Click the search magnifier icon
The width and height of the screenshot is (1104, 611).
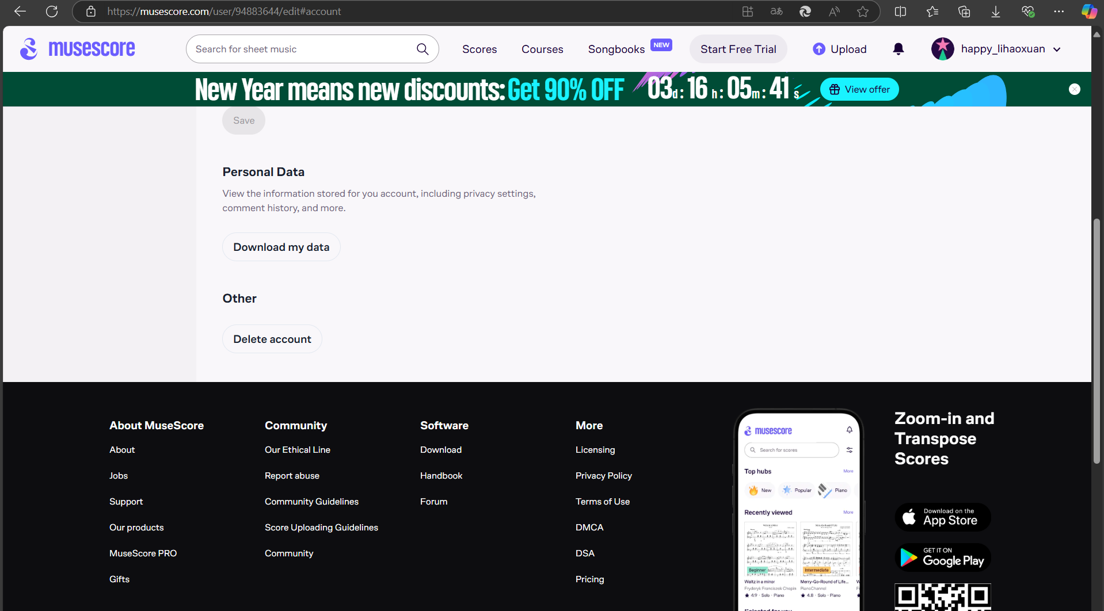point(422,49)
